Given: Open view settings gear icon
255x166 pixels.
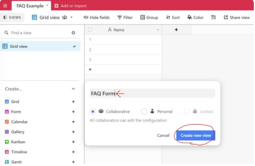Looking at the screenshot, I should [73, 33].
